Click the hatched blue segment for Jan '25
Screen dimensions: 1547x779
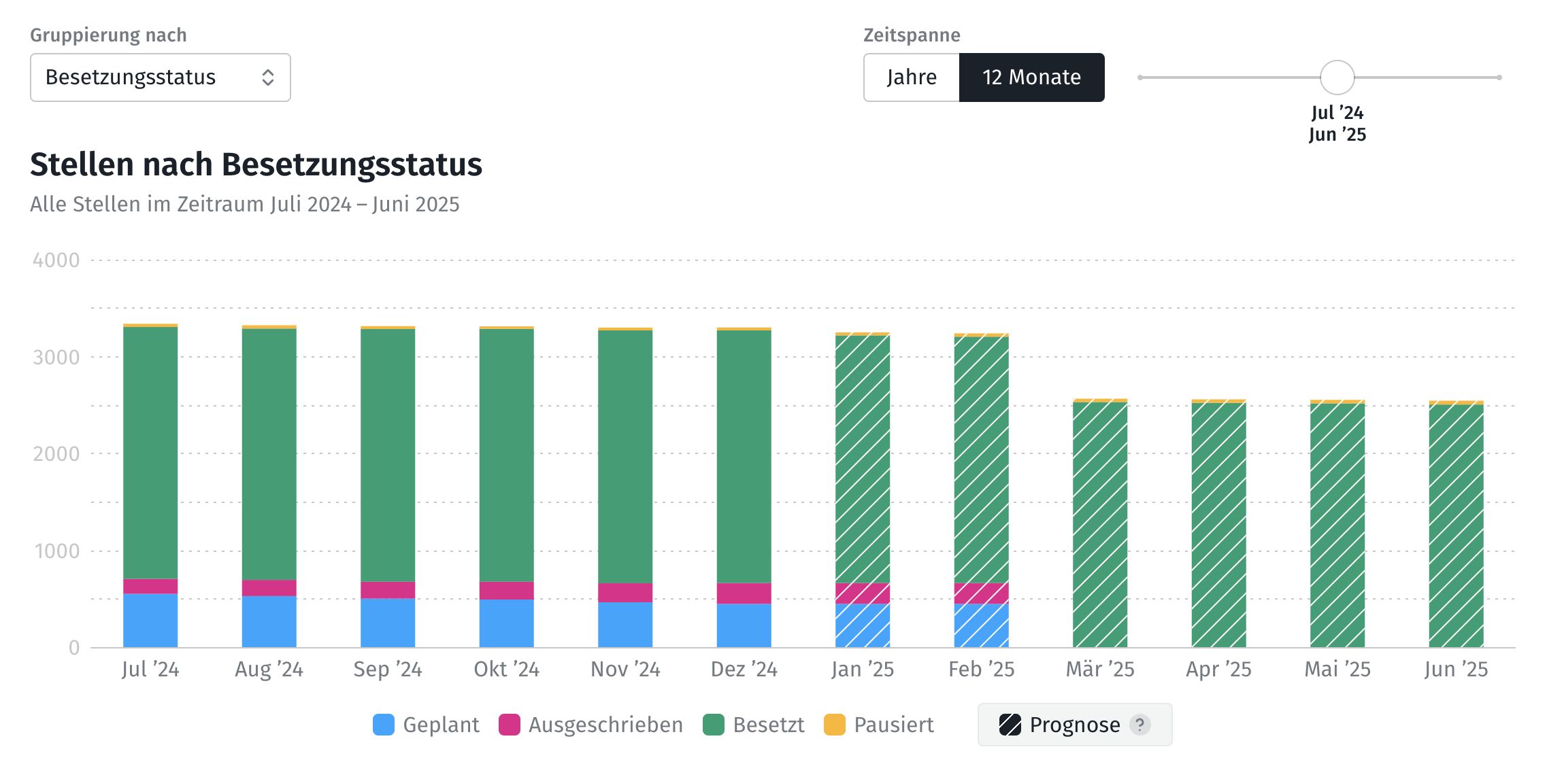(862, 625)
